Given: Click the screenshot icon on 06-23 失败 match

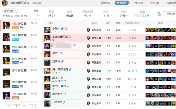Looking at the screenshot, I should [21, 28].
